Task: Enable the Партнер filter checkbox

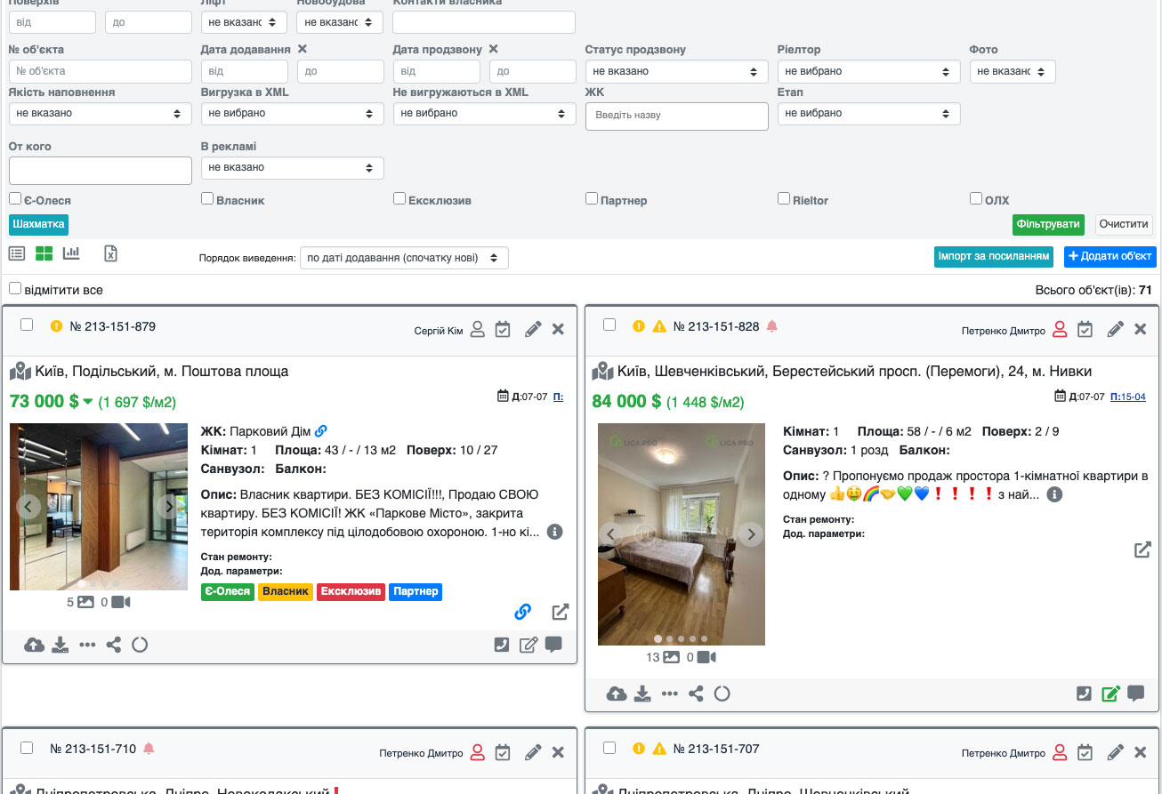Action: (592, 199)
